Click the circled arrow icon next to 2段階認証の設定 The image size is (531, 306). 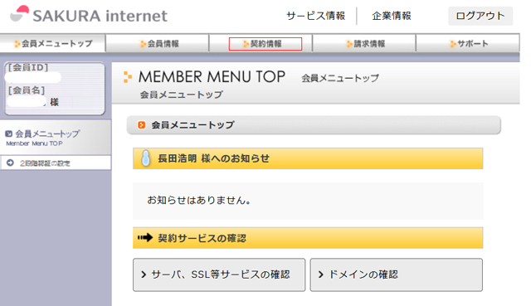coord(10,163)
